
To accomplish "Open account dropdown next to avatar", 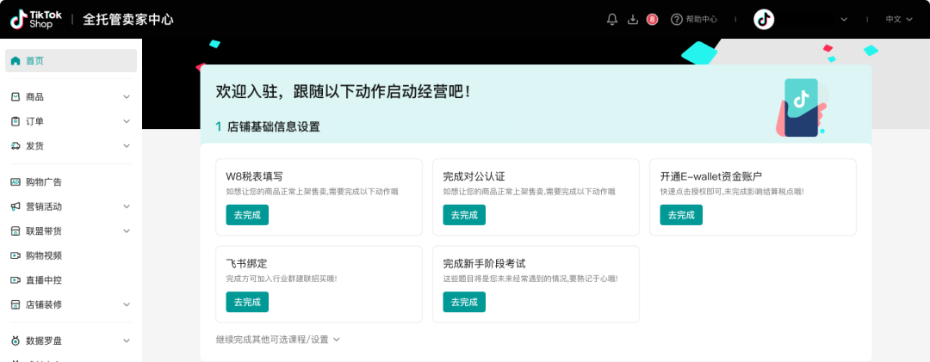I will [843, 19].
